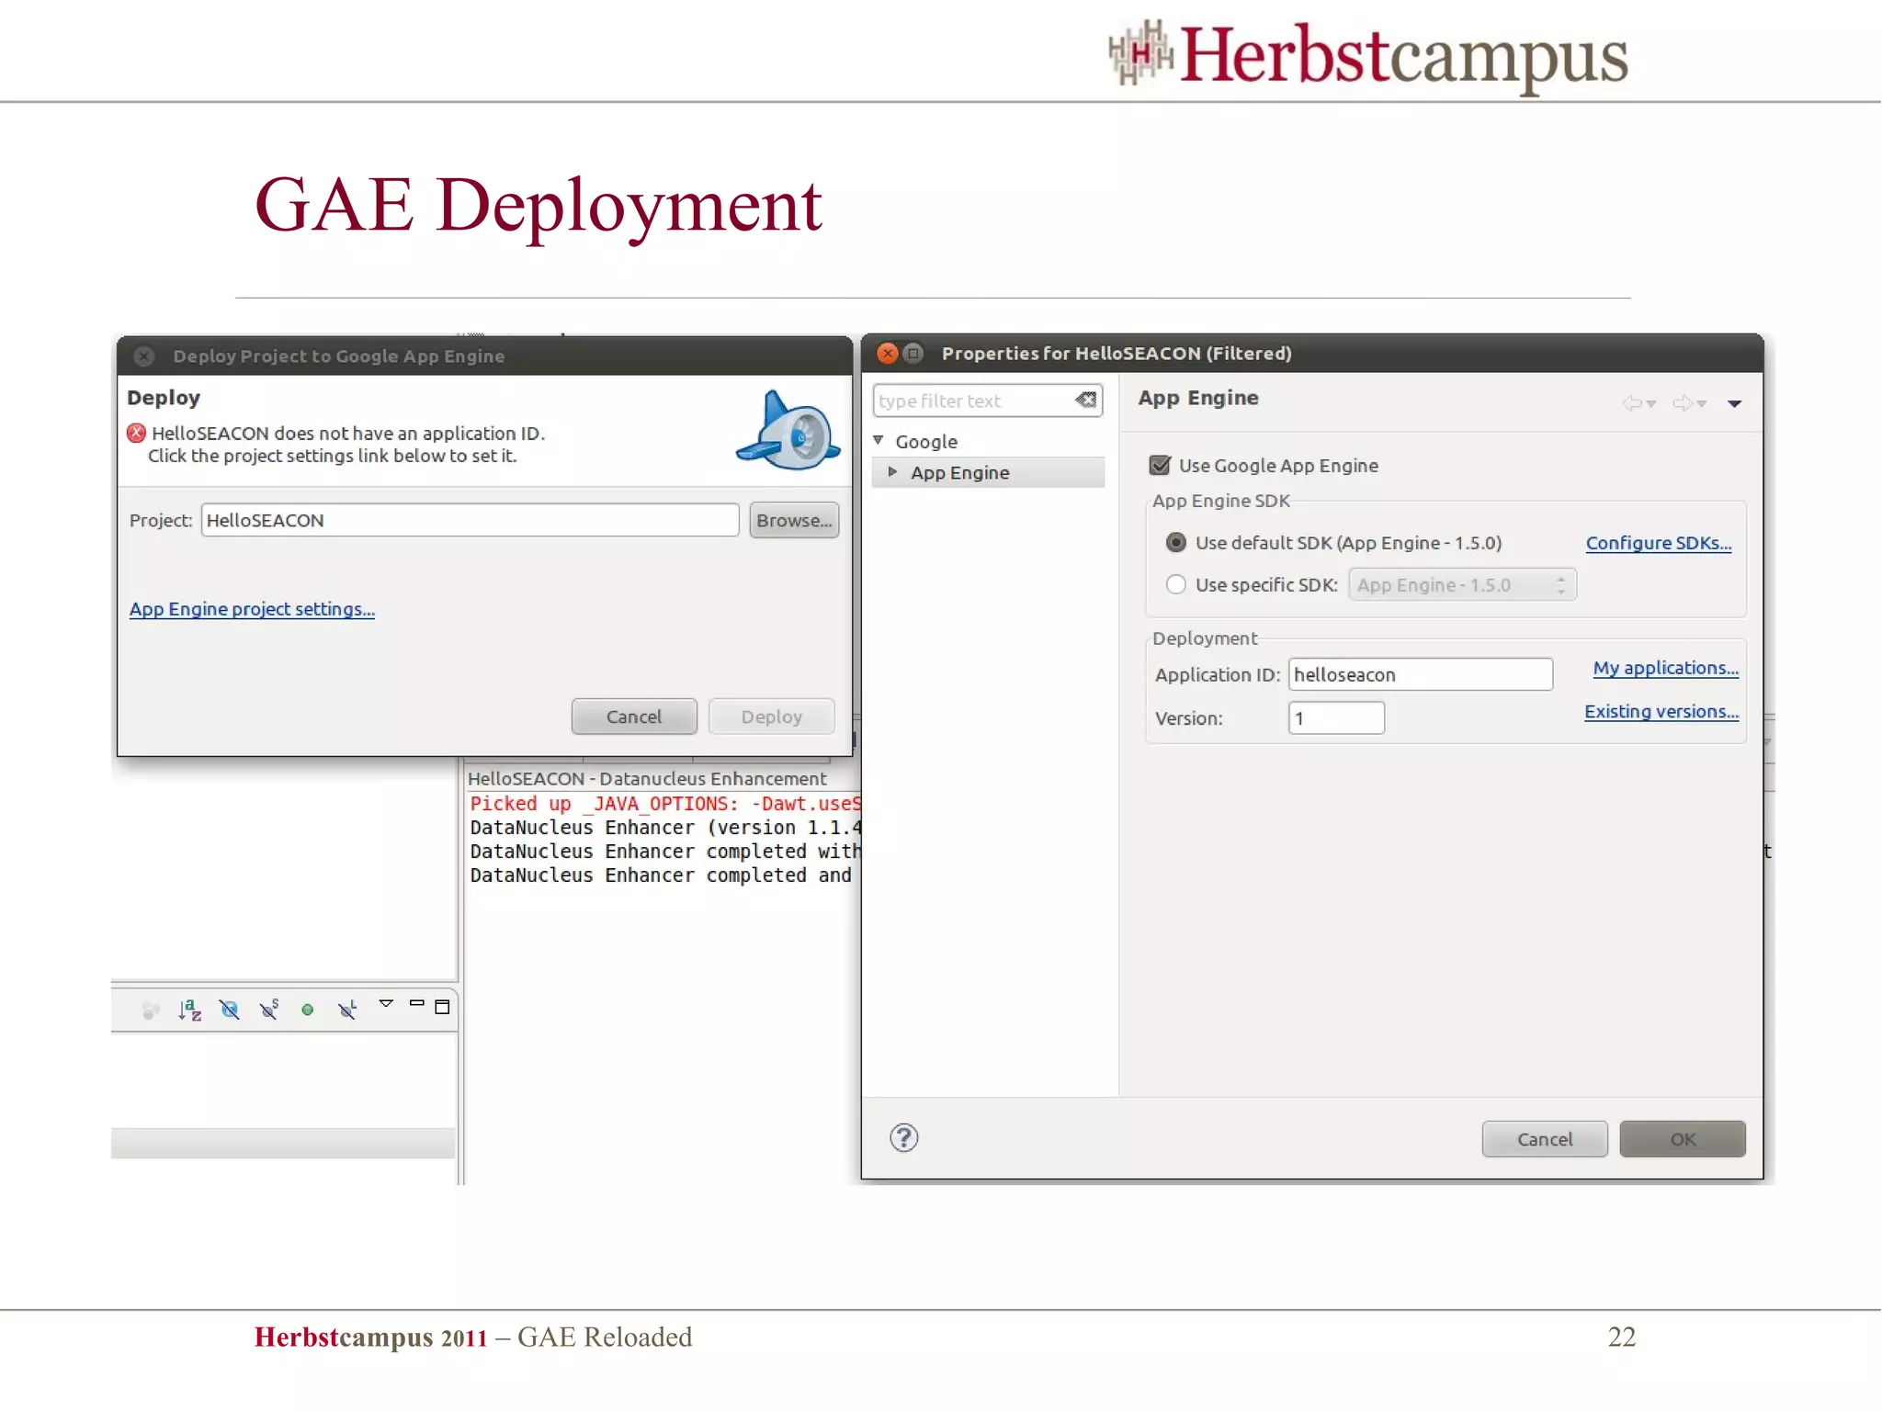Select App Engine item in properties tree
This screenshot has width=1882, height=1411.
(x=959, y=472)
